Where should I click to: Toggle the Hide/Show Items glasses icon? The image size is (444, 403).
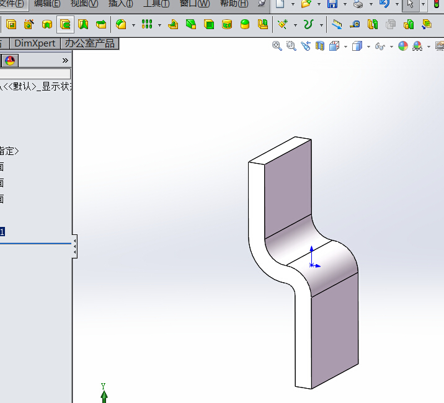(380, 46)
